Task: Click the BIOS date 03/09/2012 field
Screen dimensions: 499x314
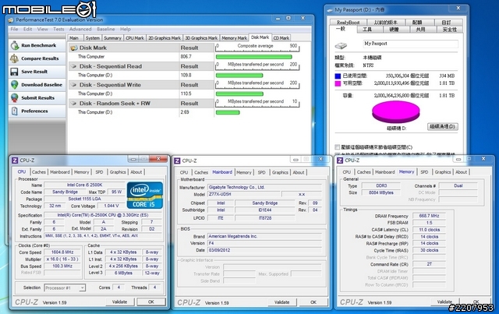Action: [265, 250]
